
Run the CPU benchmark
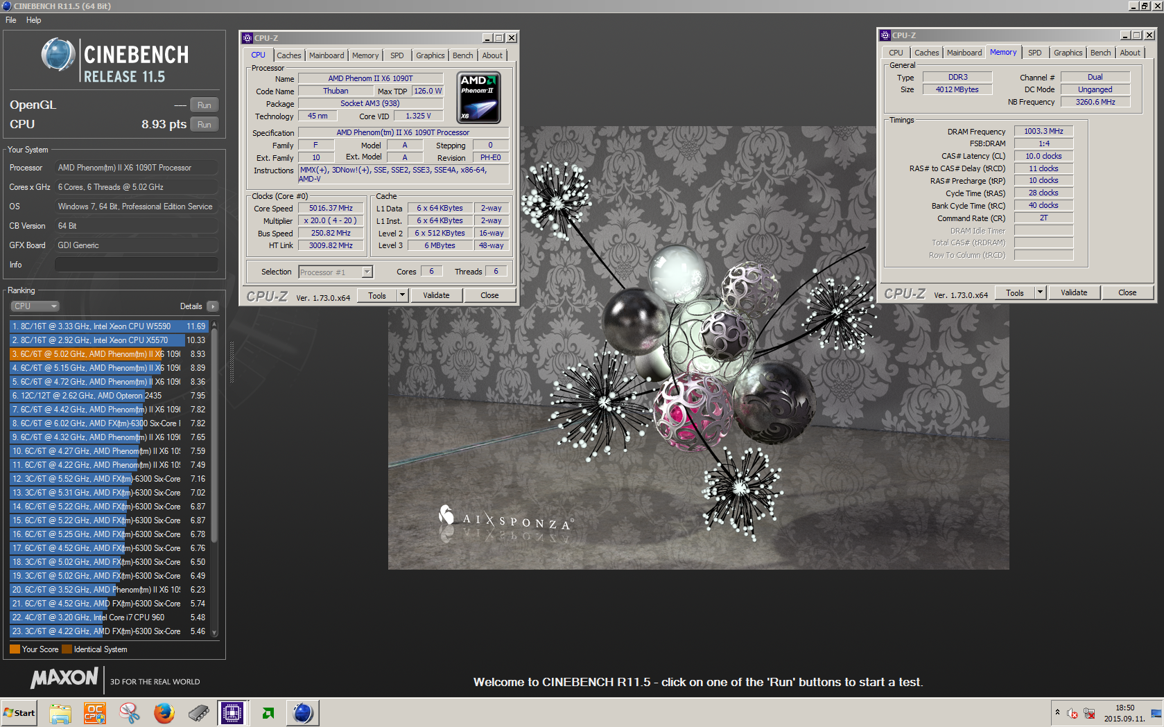(204, 125)
